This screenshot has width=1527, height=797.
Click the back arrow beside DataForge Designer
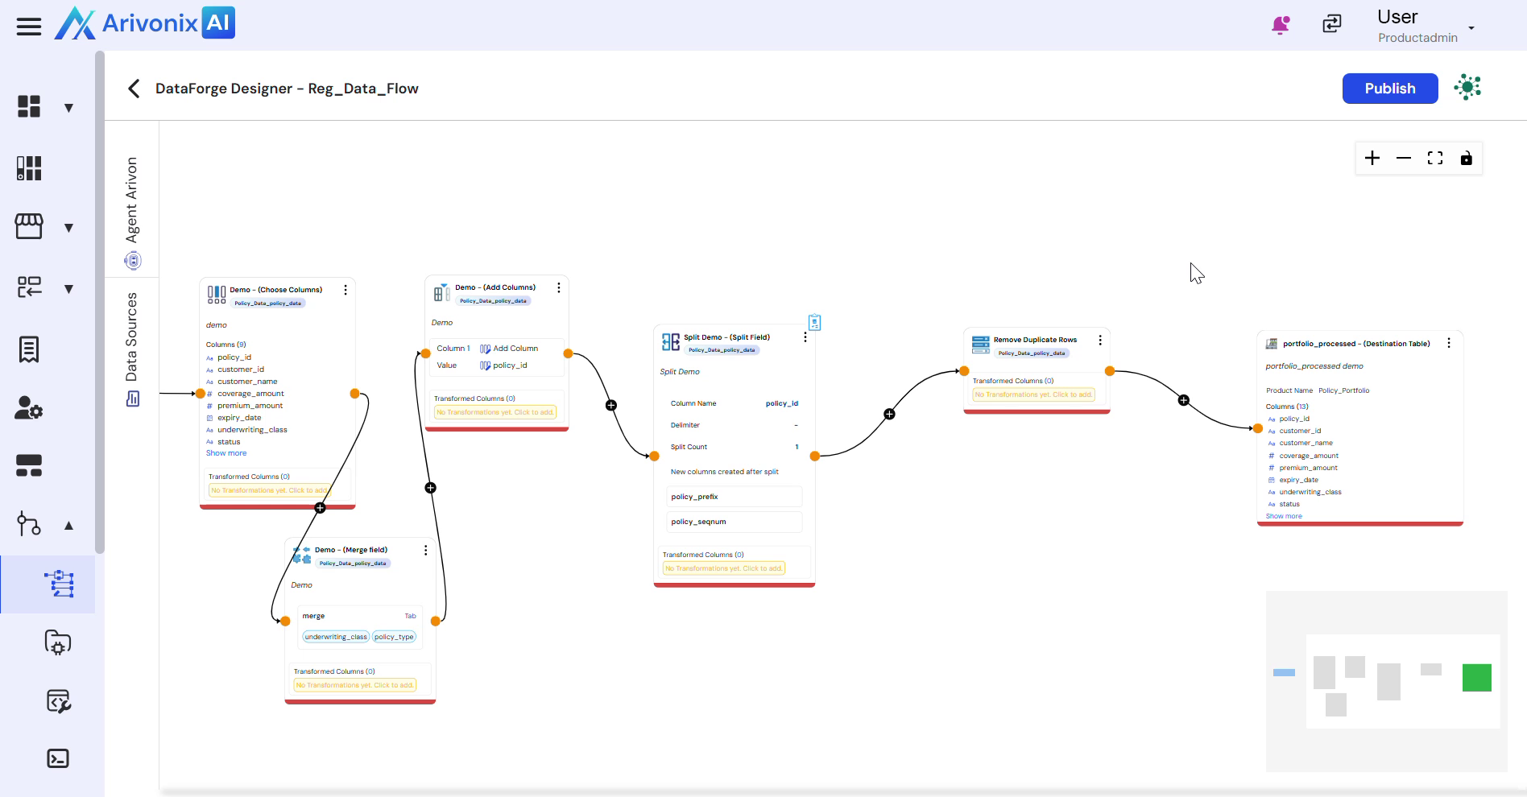(134, 89)
